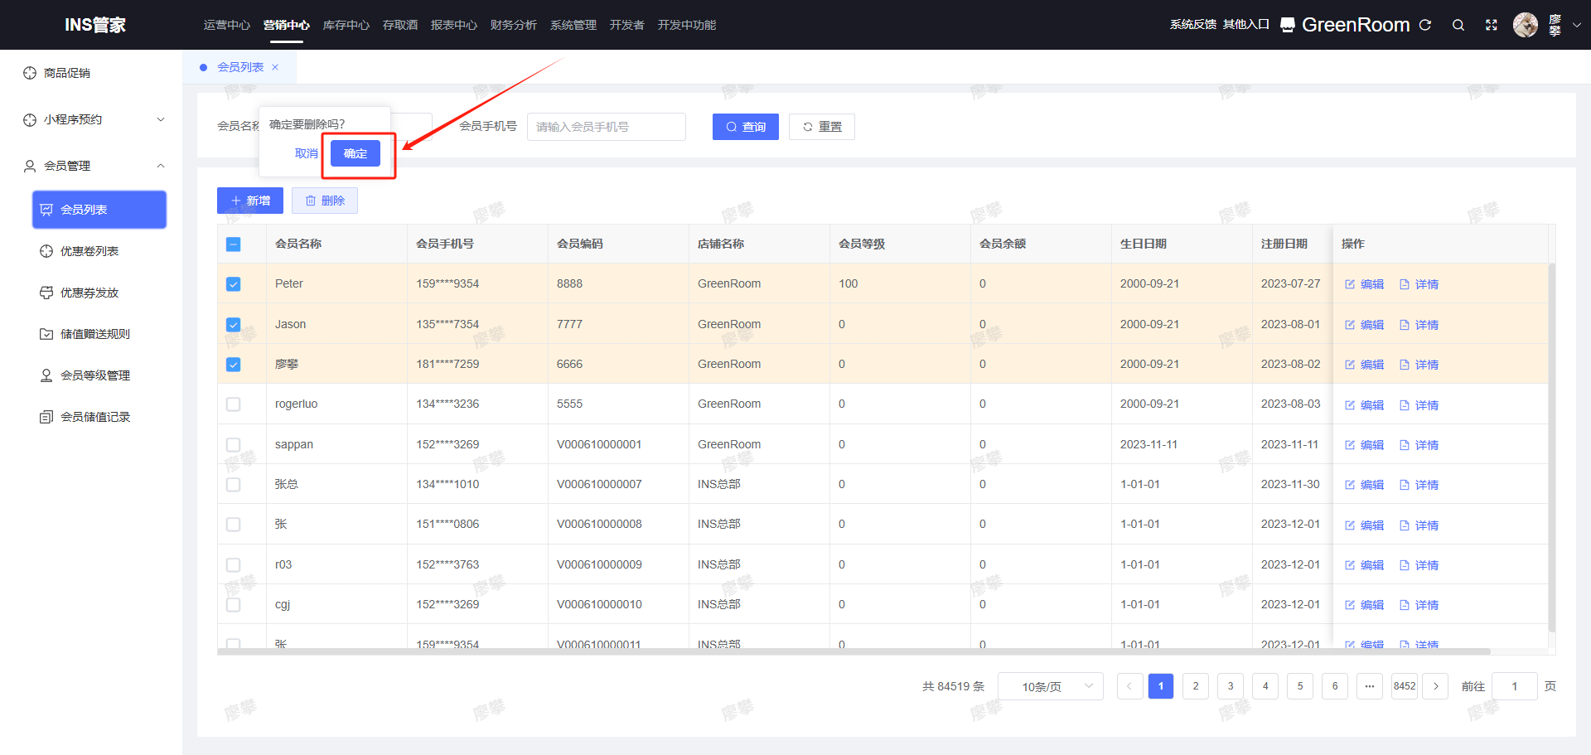
Task: Select 会员列表 in the sidebar
Action: coord(99,210)
